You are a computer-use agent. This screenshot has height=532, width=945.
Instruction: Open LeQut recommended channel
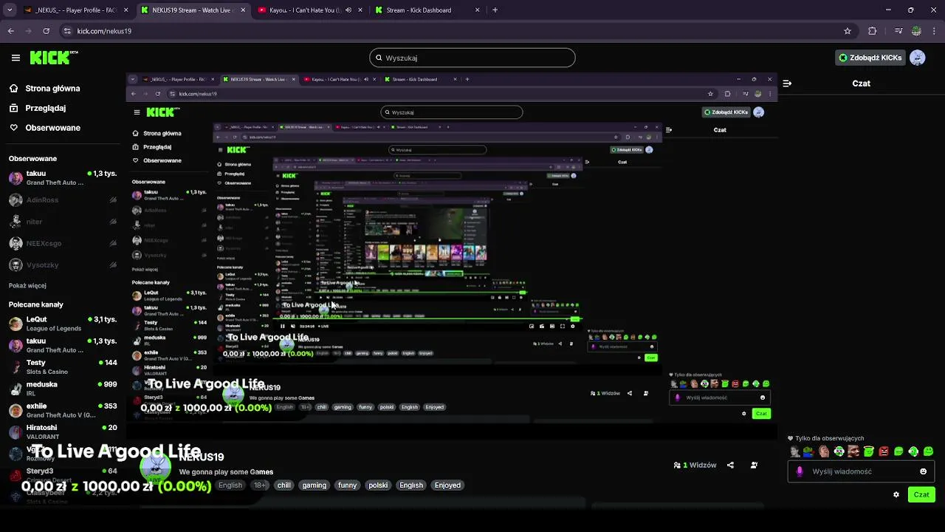63,324
